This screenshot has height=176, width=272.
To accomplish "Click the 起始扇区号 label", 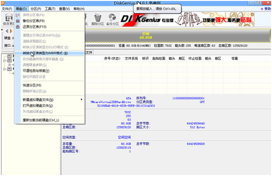I will [71, 151].
